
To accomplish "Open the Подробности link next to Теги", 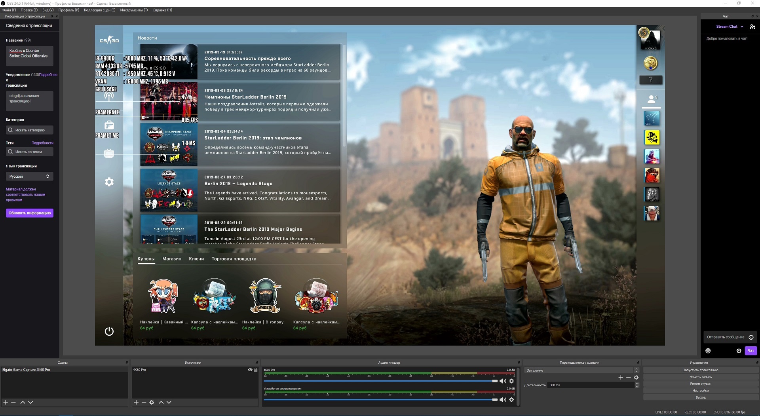I will (42, 143).
